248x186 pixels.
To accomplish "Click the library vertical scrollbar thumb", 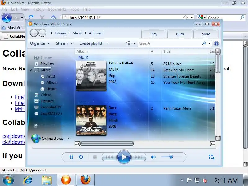I will coord(218,63).
